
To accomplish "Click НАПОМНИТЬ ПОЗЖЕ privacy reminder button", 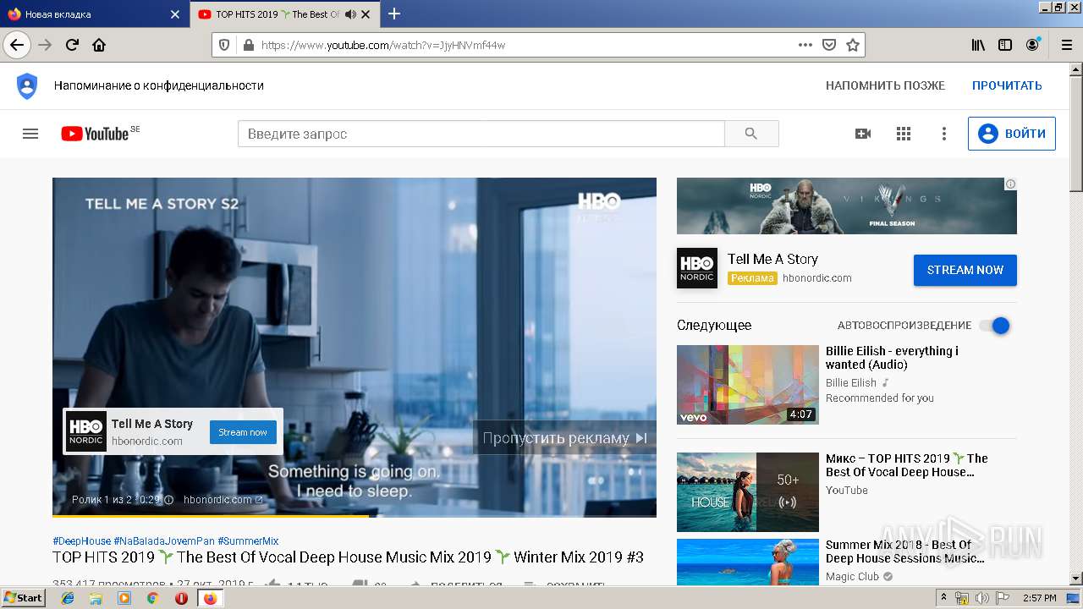I will pos(885,85).
